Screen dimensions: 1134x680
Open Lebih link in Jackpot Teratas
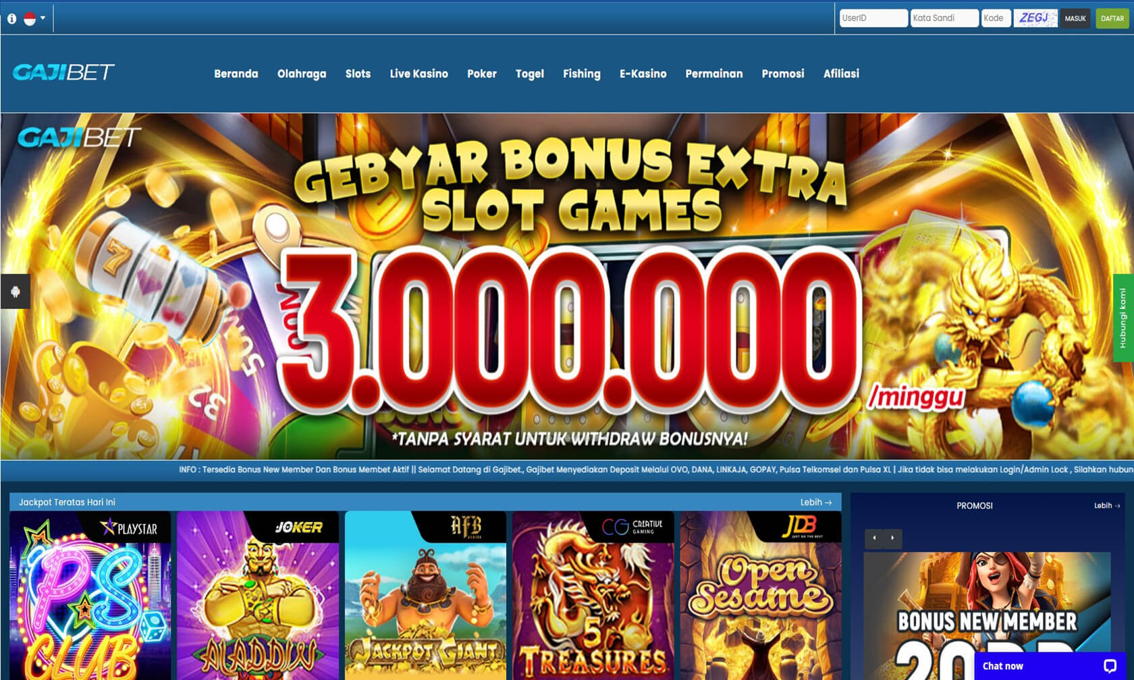coord(816,502)
